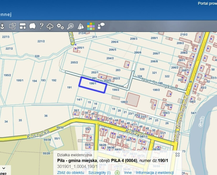Click the anchor/locate tool icon in toolbar
217x175 pixels.
3,26
